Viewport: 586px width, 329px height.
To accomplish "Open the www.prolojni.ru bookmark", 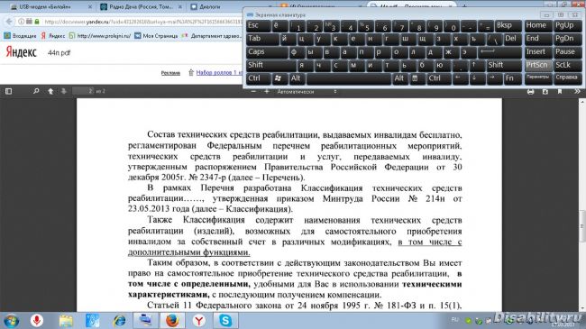I will [x=100, y=36].
